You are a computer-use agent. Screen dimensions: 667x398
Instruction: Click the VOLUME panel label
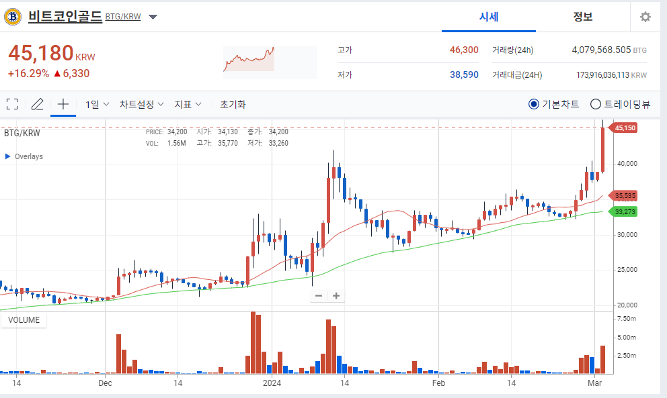(24, 320)
